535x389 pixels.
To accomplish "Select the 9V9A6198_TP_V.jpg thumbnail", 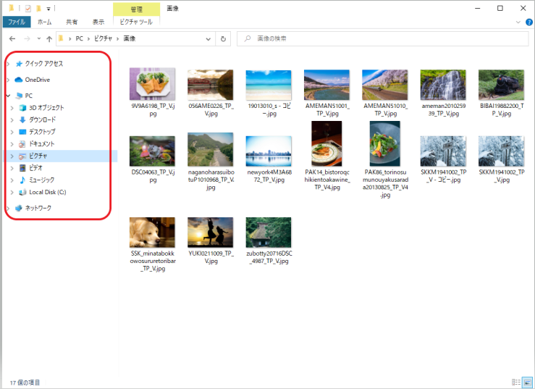I will point(152,84).
